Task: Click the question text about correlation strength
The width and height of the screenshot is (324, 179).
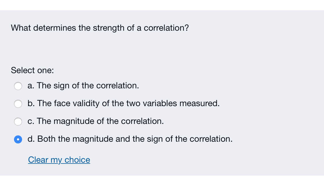Action: tap(100, 28)
